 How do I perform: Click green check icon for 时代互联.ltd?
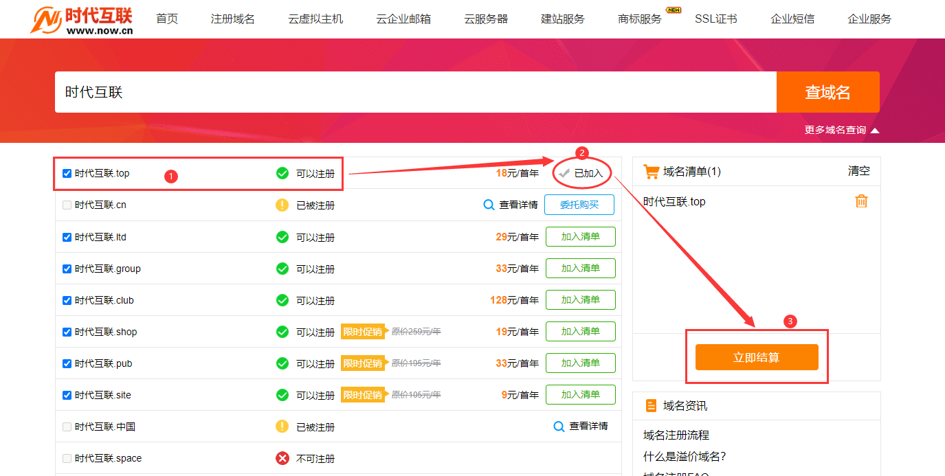pyautogui.click(x=282, y=237)
